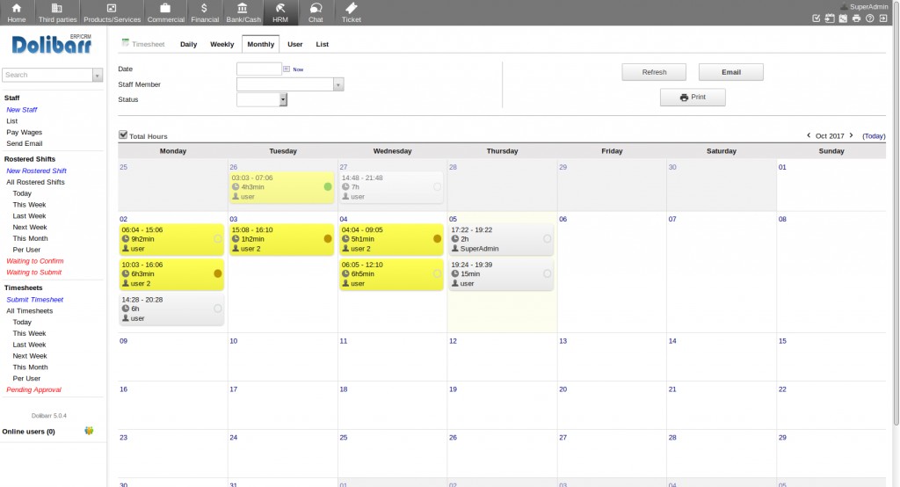Open Pay Wages in sidebar
The width and height of the screenshot is (900, 487).
point(24,132)
